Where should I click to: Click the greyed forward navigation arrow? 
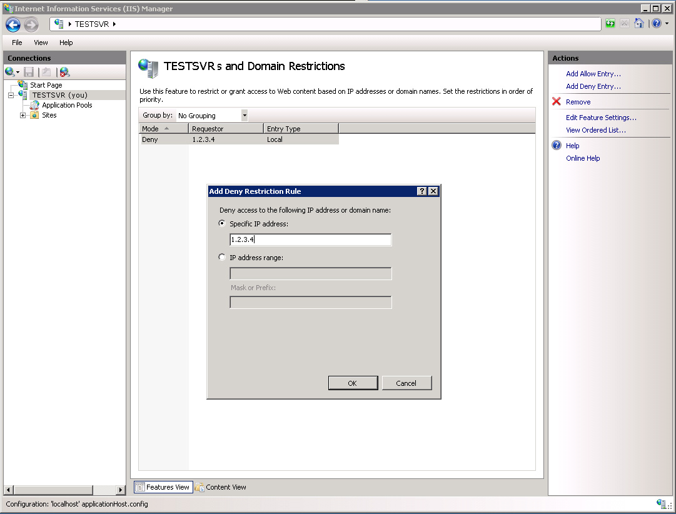(x=31, y=24)
